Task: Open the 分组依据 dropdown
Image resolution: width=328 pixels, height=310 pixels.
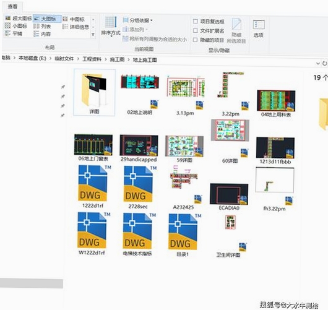Action: (x=138, y=20)
